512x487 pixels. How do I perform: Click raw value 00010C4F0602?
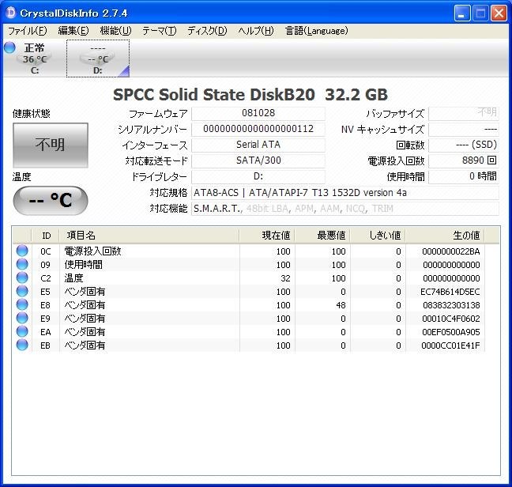click(x=451, y=319)
